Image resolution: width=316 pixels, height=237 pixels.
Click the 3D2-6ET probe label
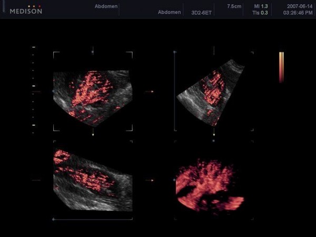(201, 13)
